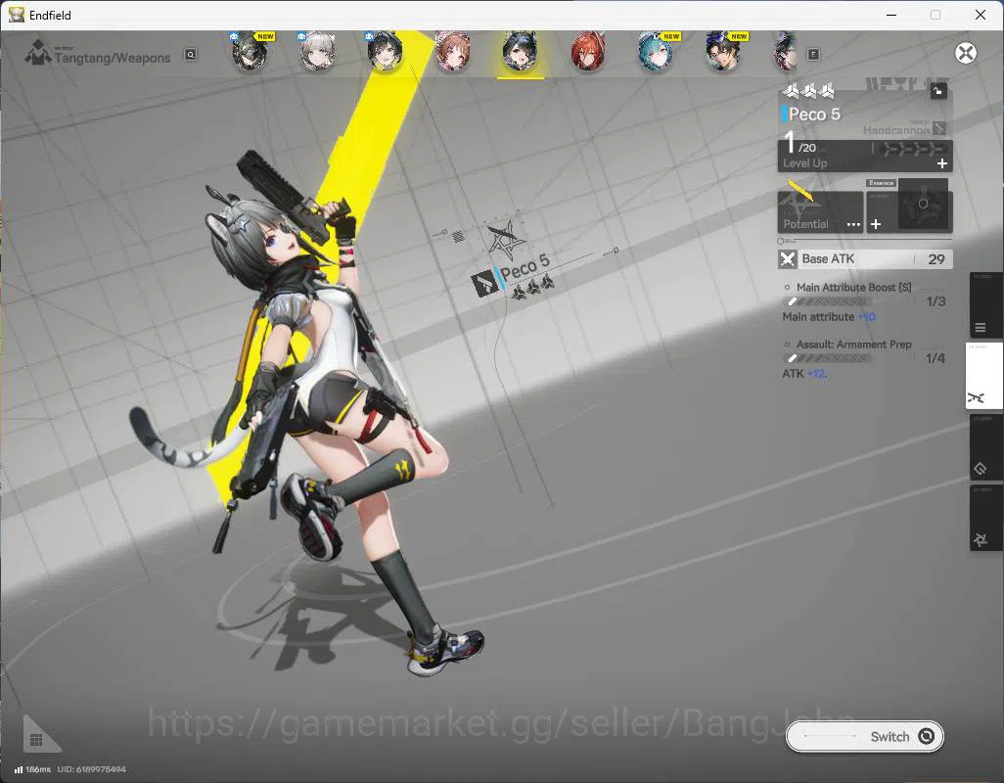Screen dimensions: 1004x783
Task: Select the highlighted cat-eared operator portrait
Action: tap(520, 51)
